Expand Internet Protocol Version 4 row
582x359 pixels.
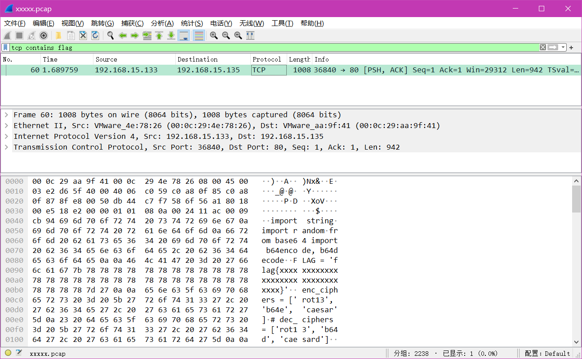tap(6, 136)
